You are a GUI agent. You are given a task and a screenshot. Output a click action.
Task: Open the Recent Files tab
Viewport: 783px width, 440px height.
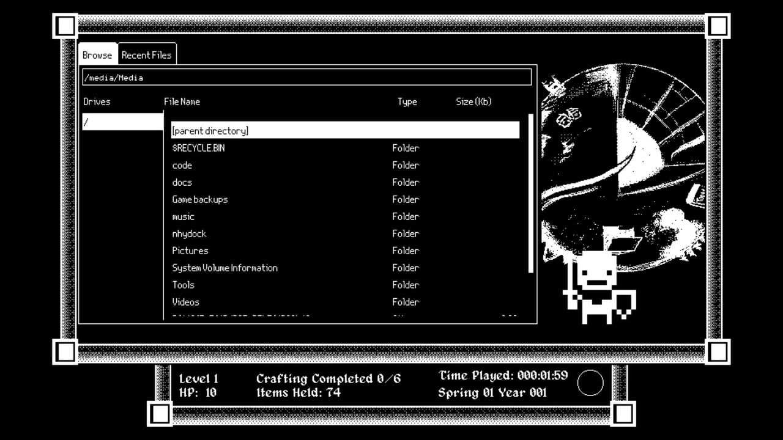coord(146,55)
